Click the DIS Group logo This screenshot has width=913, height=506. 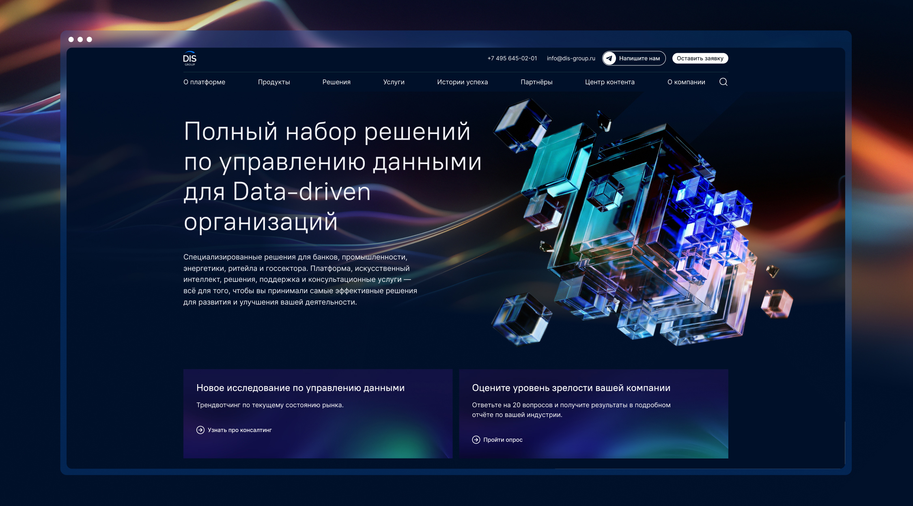[x=189, y=58]
